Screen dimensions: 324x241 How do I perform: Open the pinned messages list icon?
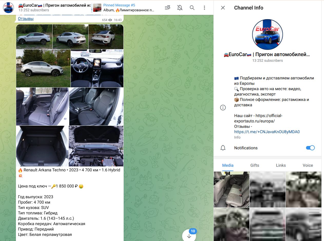click(x=167, y=8)
